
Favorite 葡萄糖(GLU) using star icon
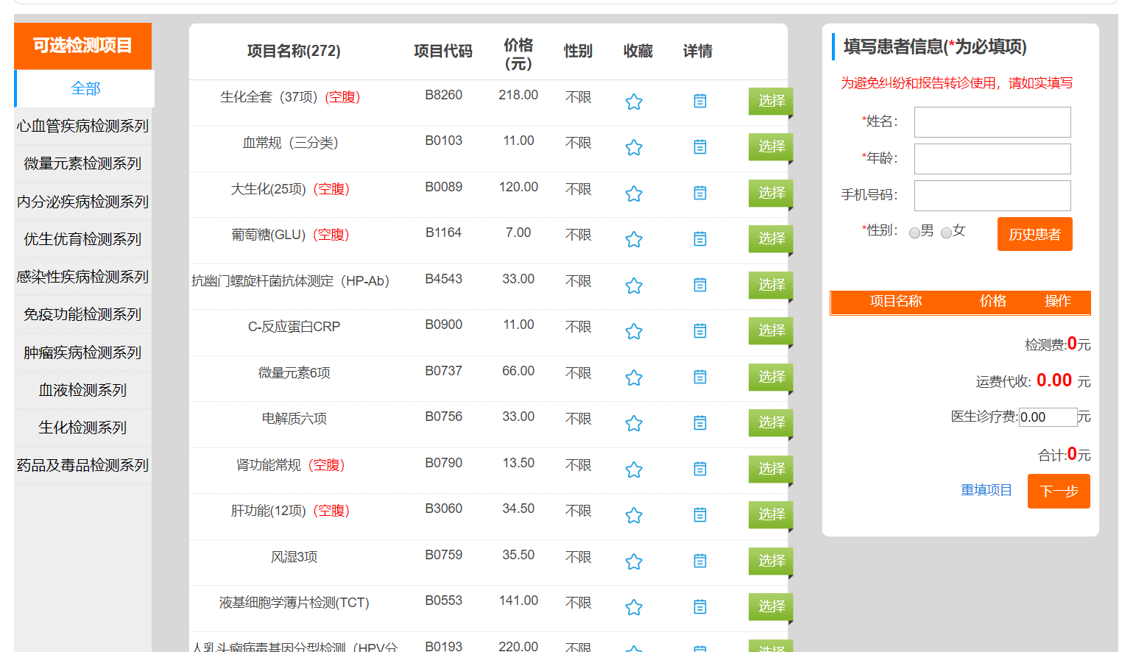point(634,240)
